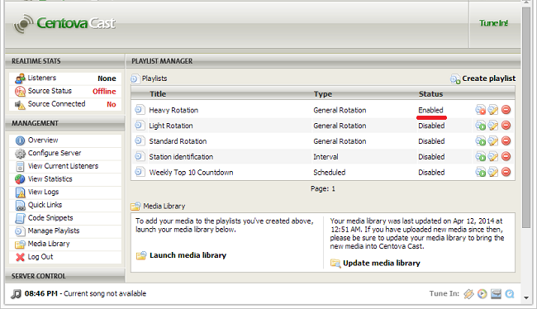Image resolution: width=537 pixels, height=309 pixels.
Task: Click the Playlists section heading
Action: coord(154,78)
